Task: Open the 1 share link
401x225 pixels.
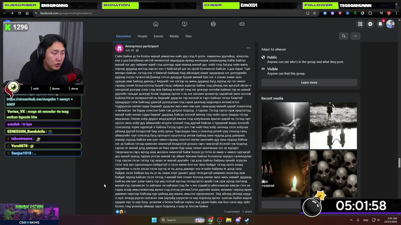Action: (247, 212)
